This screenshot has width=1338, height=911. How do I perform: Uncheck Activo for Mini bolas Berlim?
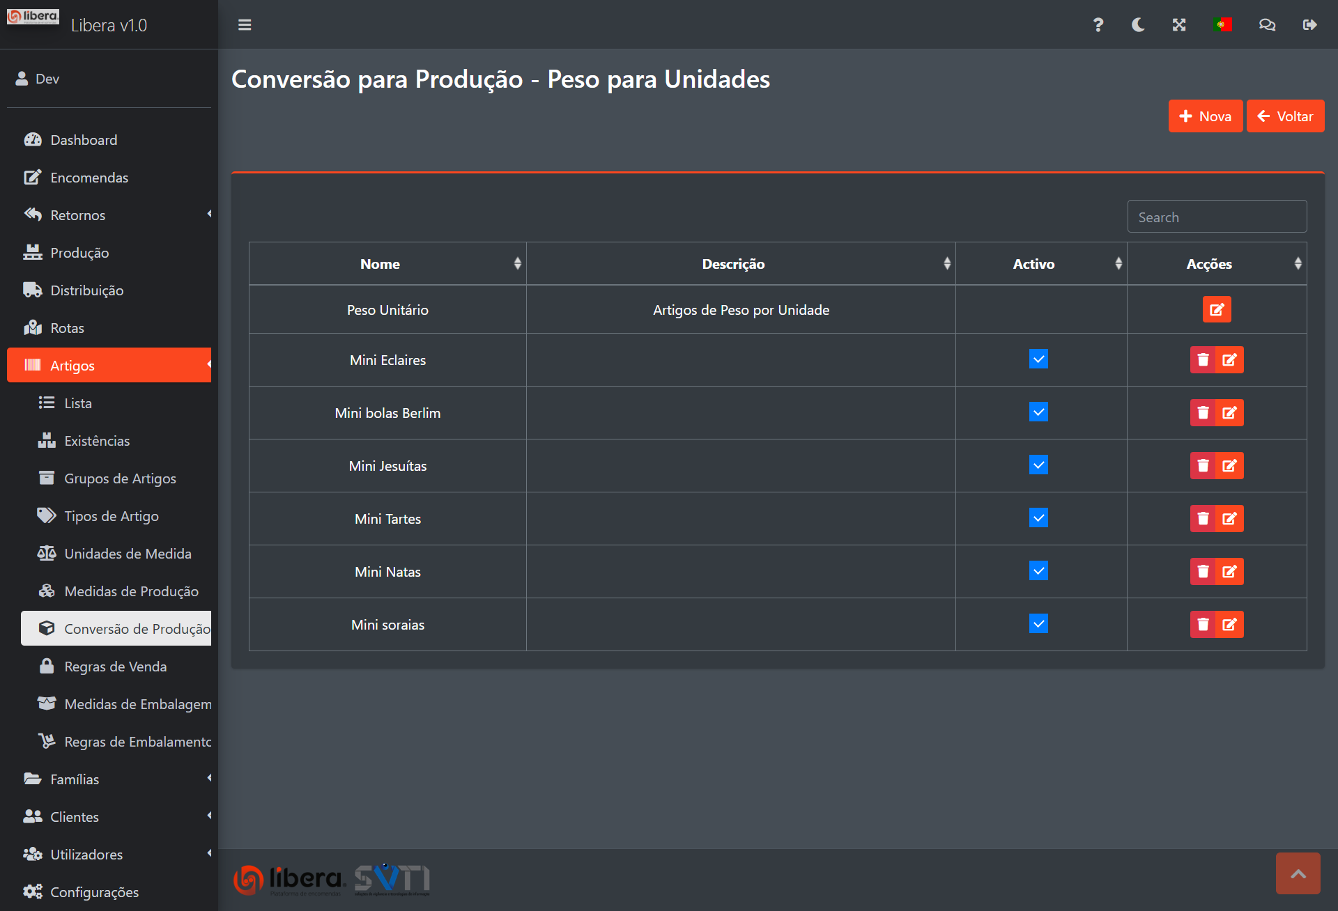pyautogui.click(x=1038, y=412)
